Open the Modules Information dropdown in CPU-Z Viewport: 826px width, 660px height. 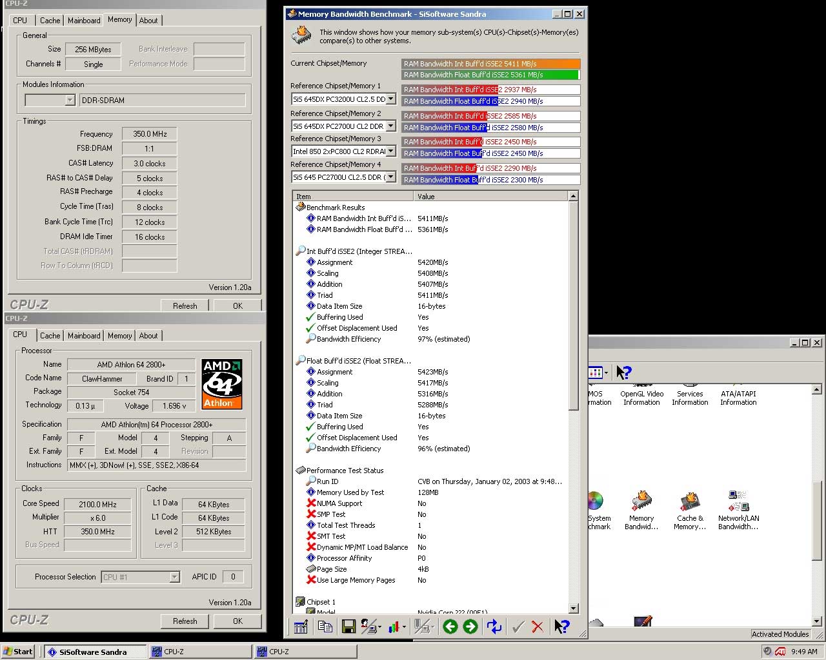(x=70, y=101)
